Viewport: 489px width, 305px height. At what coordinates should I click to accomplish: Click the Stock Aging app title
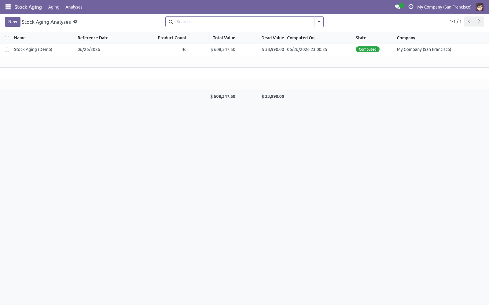point(28,7)
